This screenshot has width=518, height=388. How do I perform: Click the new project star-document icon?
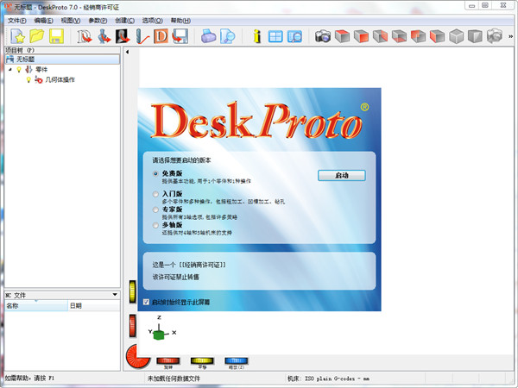tap(18, 36)
